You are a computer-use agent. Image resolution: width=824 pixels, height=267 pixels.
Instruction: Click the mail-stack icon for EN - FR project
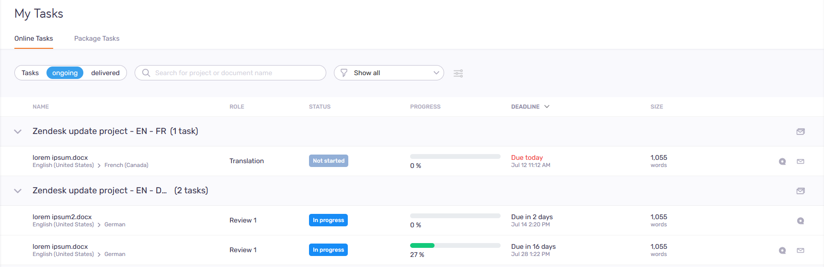800,132
